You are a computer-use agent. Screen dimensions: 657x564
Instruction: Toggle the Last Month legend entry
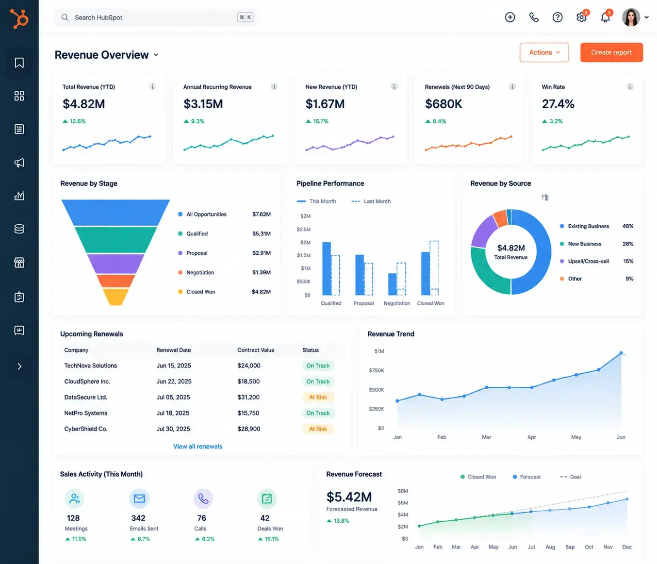371,201
